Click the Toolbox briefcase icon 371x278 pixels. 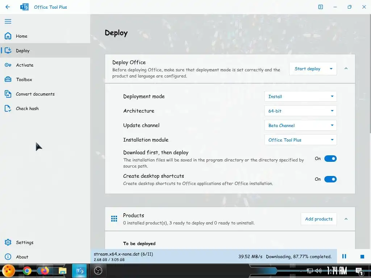click(x=8, y=79)
